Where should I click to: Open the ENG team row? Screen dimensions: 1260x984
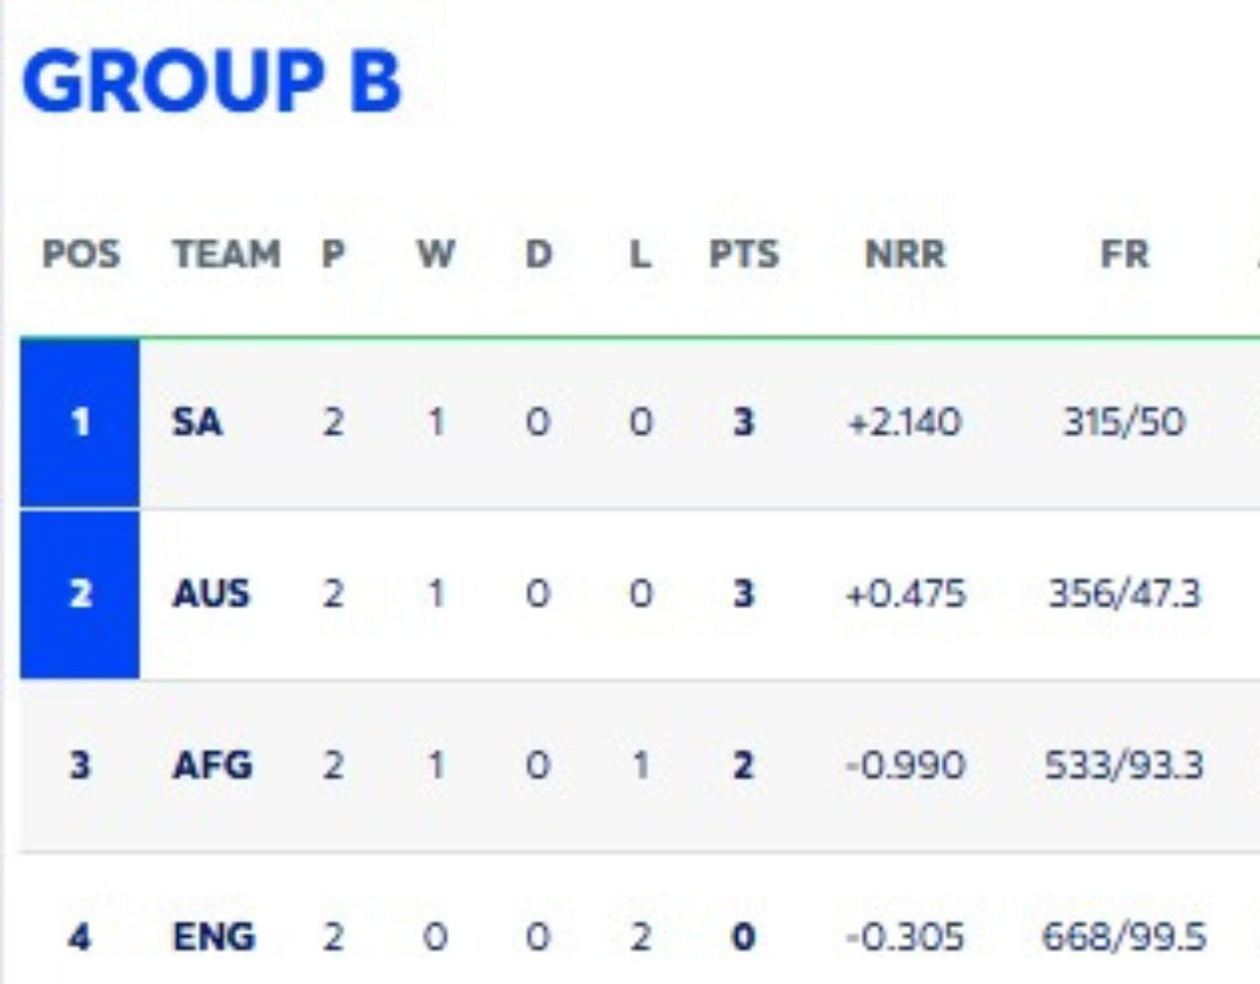click(214, 937)
